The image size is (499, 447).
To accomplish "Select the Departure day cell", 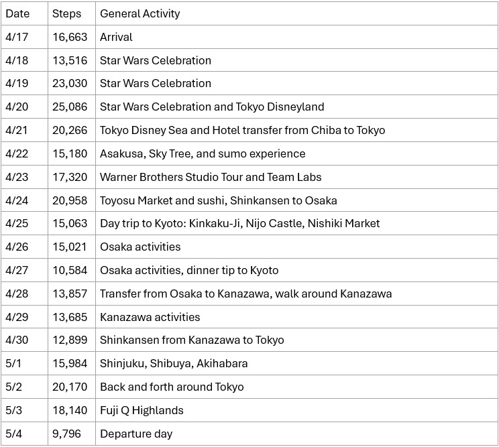I will tap(136, 434).
